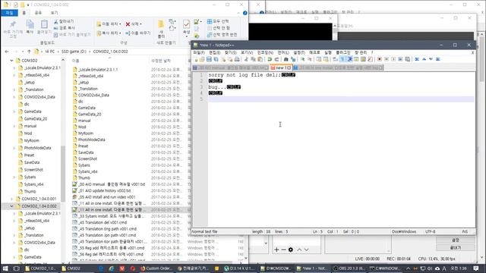The image size is (486, 273).
Task: Expand the COM3D2_1.04.0.001 tree folder
Action: coord(11,199)
